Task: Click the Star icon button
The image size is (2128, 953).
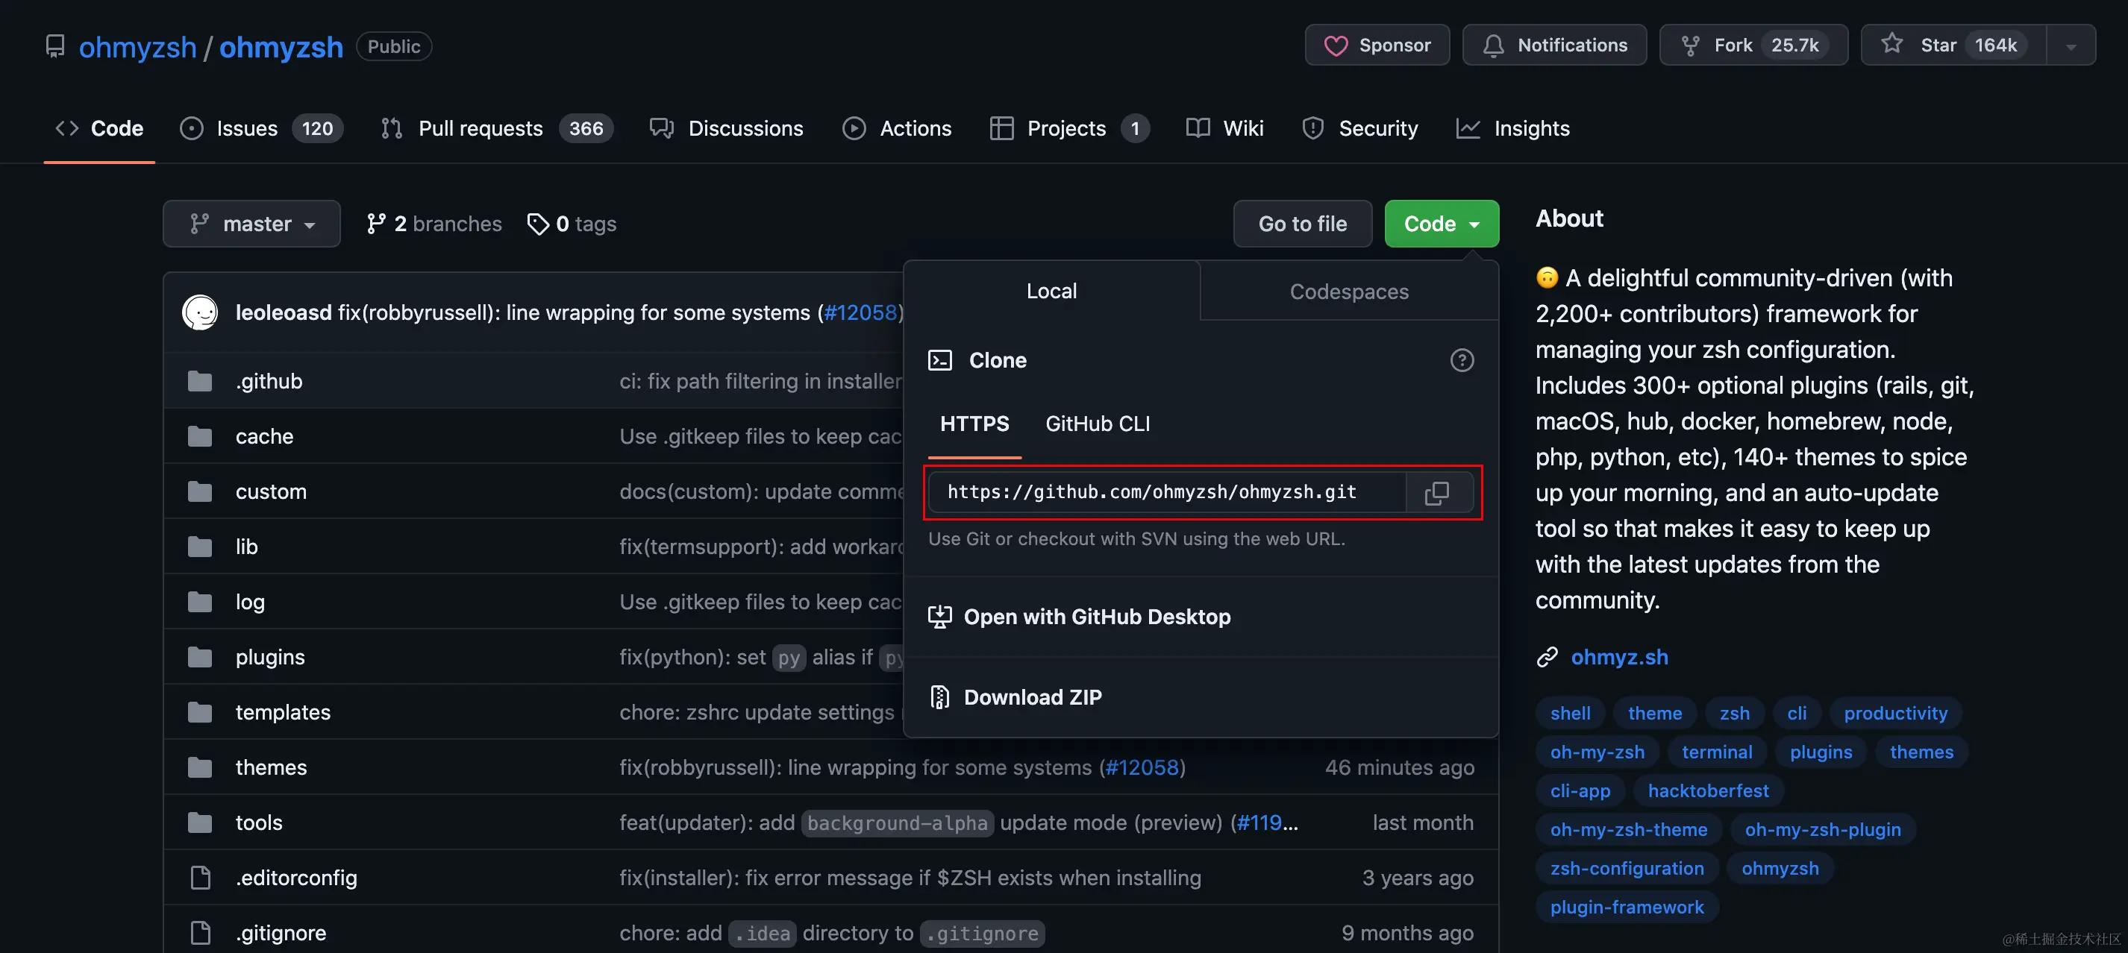Action: (1891, 45)
